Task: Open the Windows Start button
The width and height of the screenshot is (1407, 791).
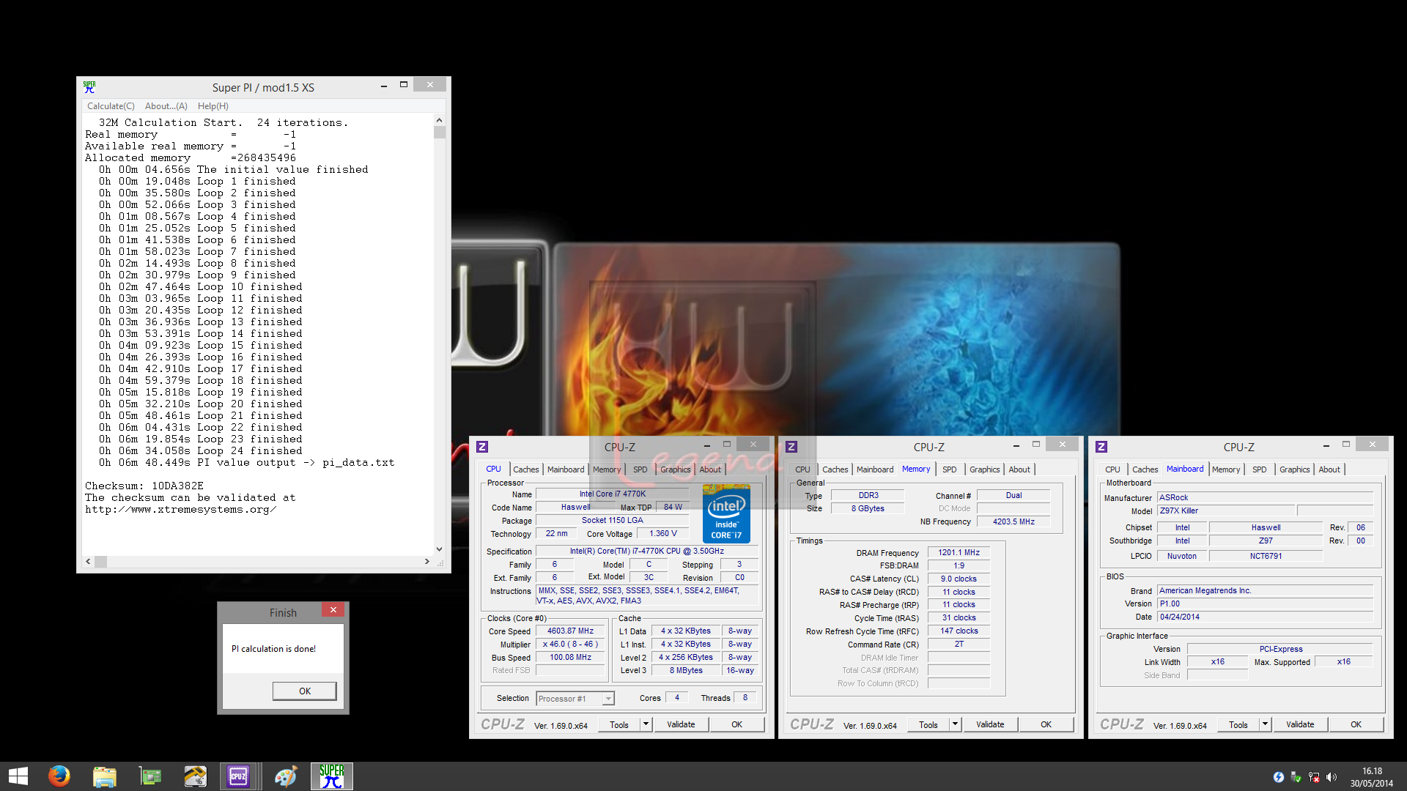Action: [x=18, y=776]
